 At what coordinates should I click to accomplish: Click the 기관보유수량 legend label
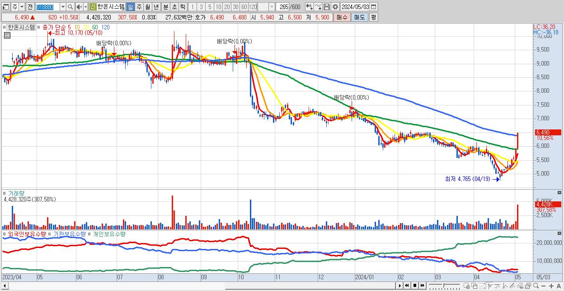tap(69, 234)
